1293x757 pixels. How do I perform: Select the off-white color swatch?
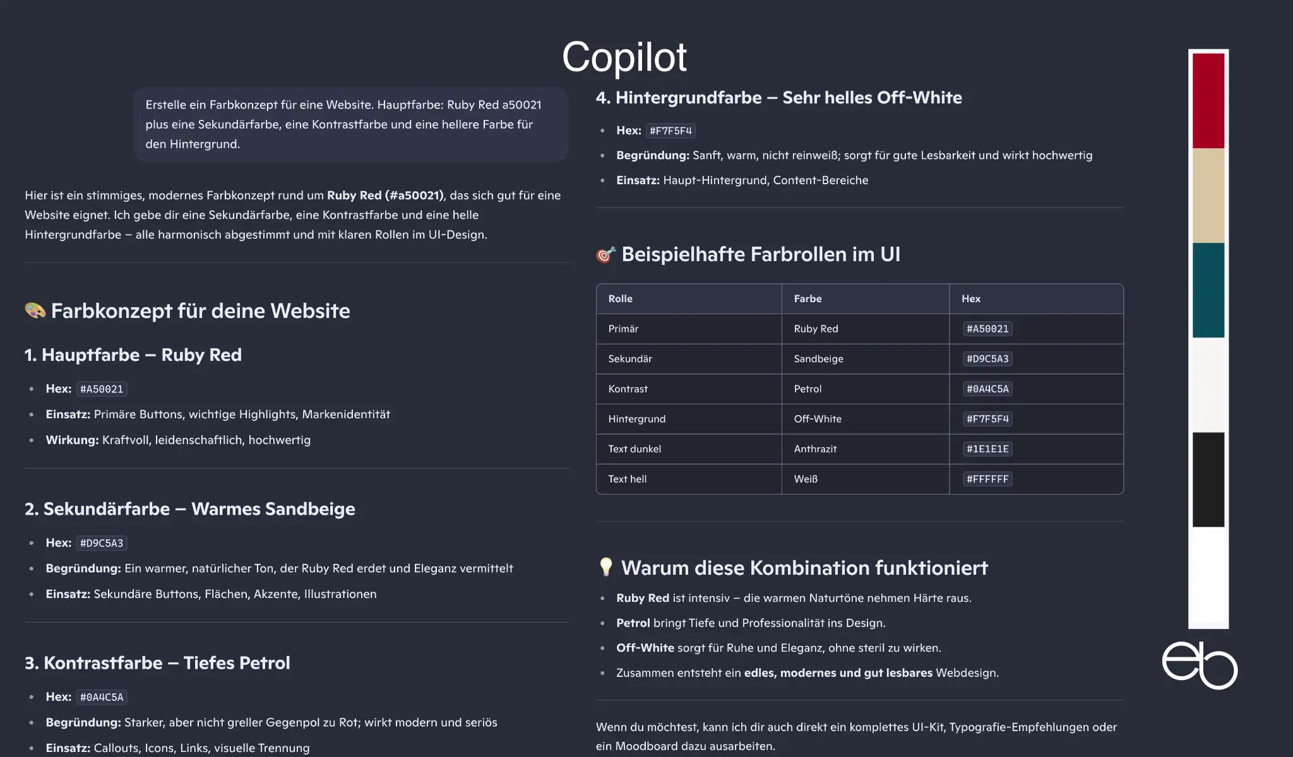[1208, 385]
